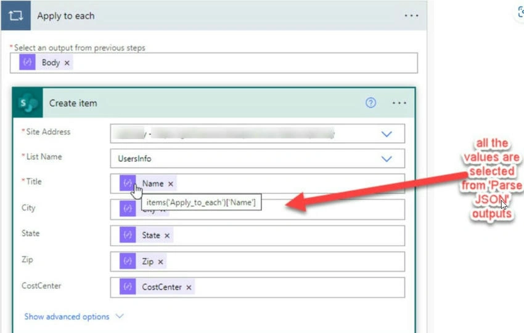Click inside the CostCenter input field

click(257, 287)
